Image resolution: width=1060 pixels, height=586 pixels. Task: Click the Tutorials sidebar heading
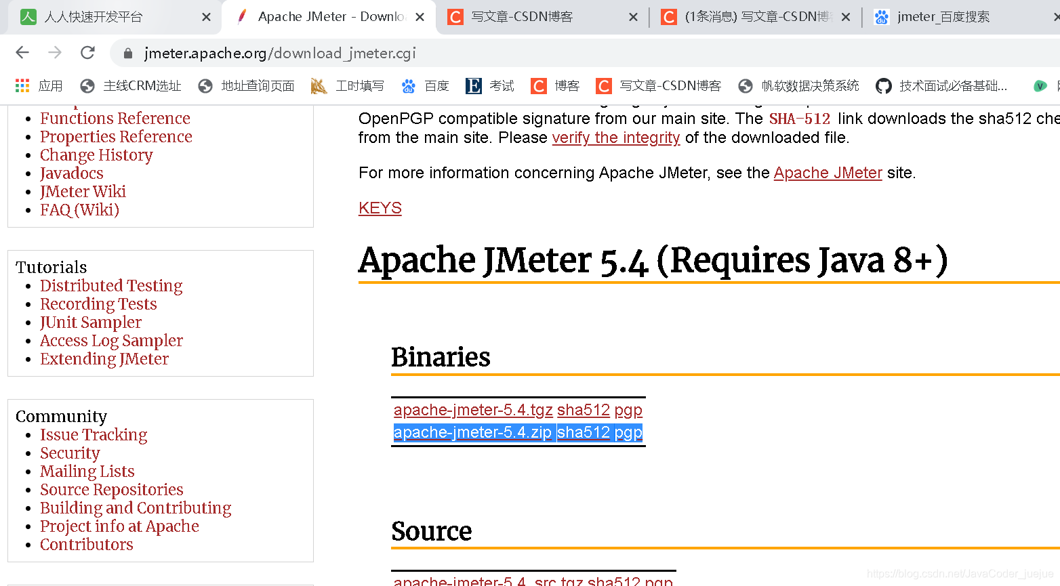point(52,267)
